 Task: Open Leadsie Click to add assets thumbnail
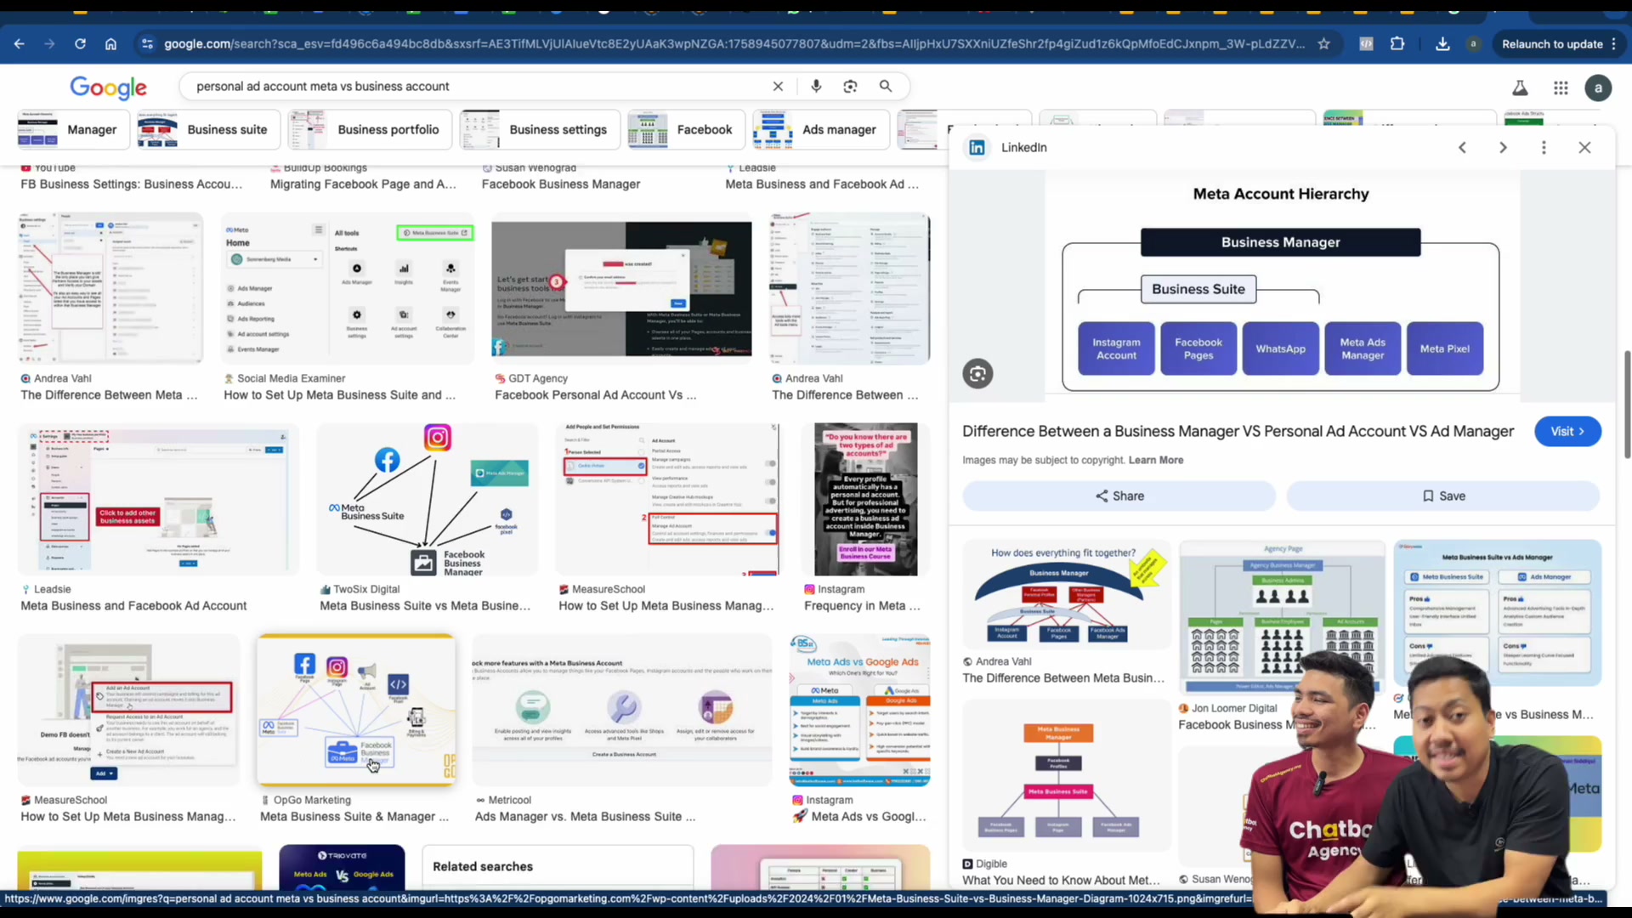coord(158,500)
